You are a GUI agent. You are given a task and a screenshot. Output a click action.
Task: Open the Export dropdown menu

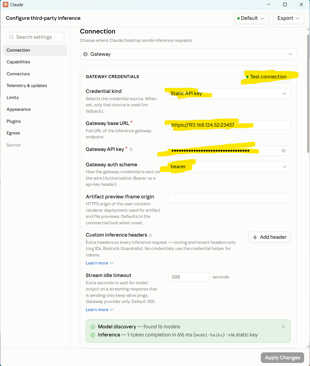(x=288, y=18)
